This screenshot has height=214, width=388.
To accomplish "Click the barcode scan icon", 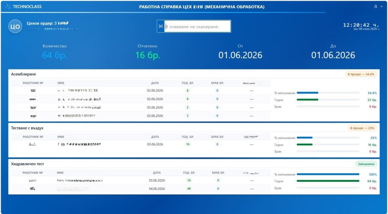I will pyautogui.click(x=161, y=26).
